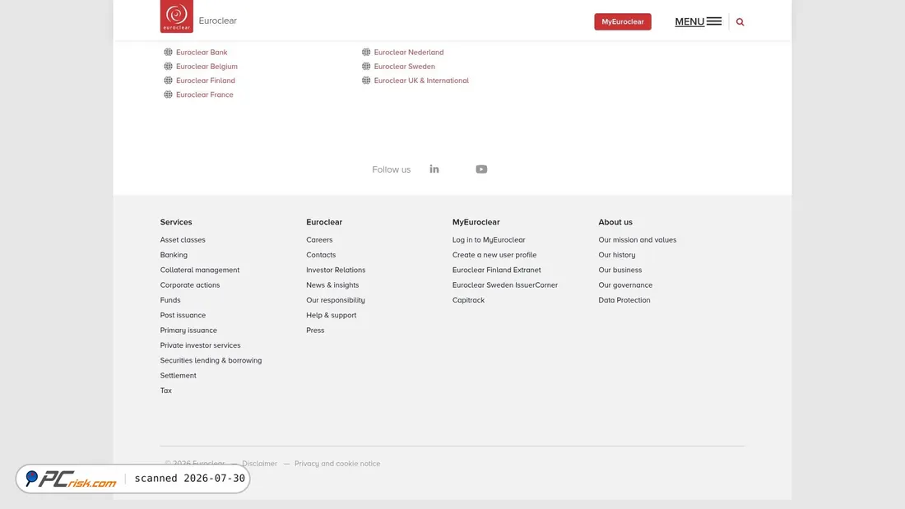Click the Euroclear footer column heading

pos(324,222)
